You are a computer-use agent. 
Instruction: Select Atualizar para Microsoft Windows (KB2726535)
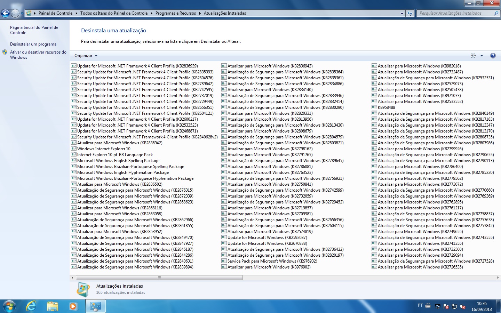pyautogui.click(x=417, y=267)
